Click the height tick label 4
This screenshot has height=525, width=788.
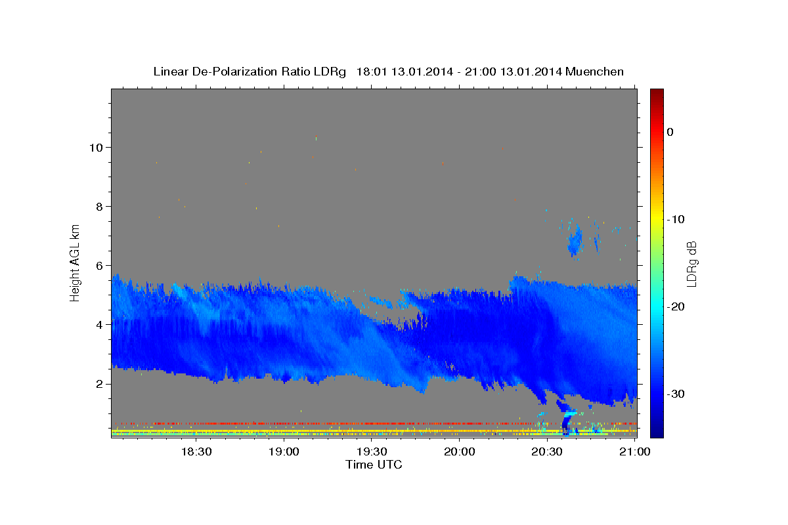(101, 324)
